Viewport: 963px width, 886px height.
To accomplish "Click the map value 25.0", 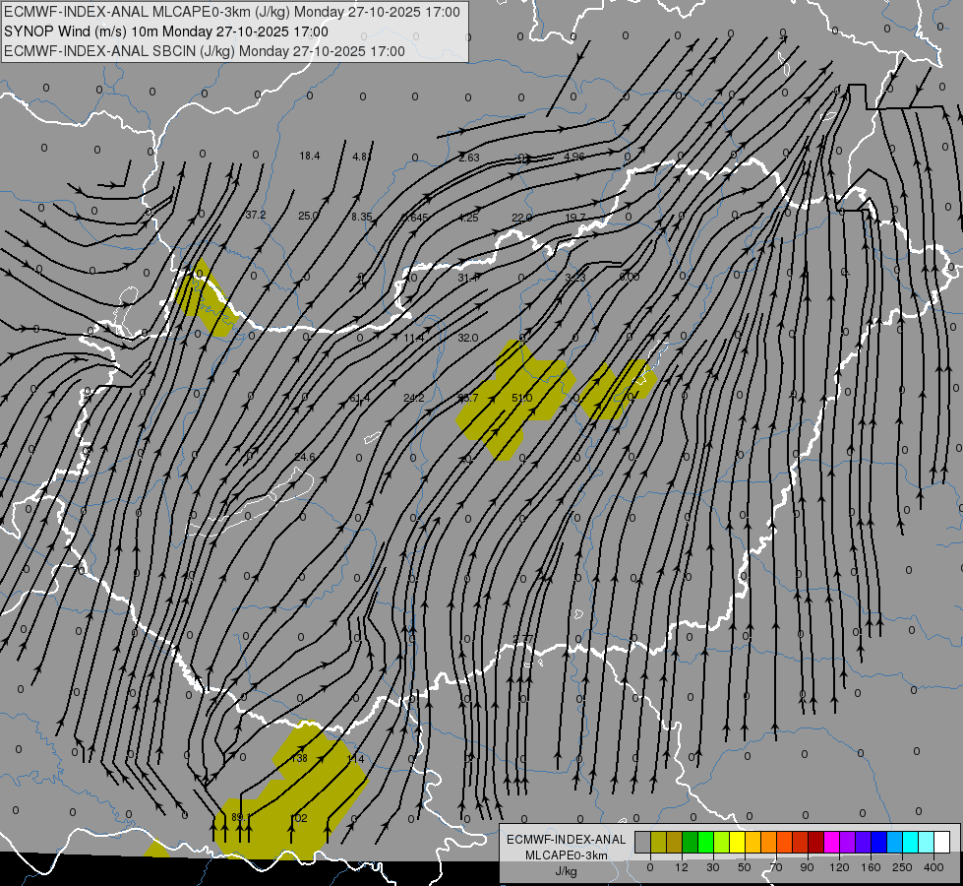I will pyautogui.click(x=308, y=216).
